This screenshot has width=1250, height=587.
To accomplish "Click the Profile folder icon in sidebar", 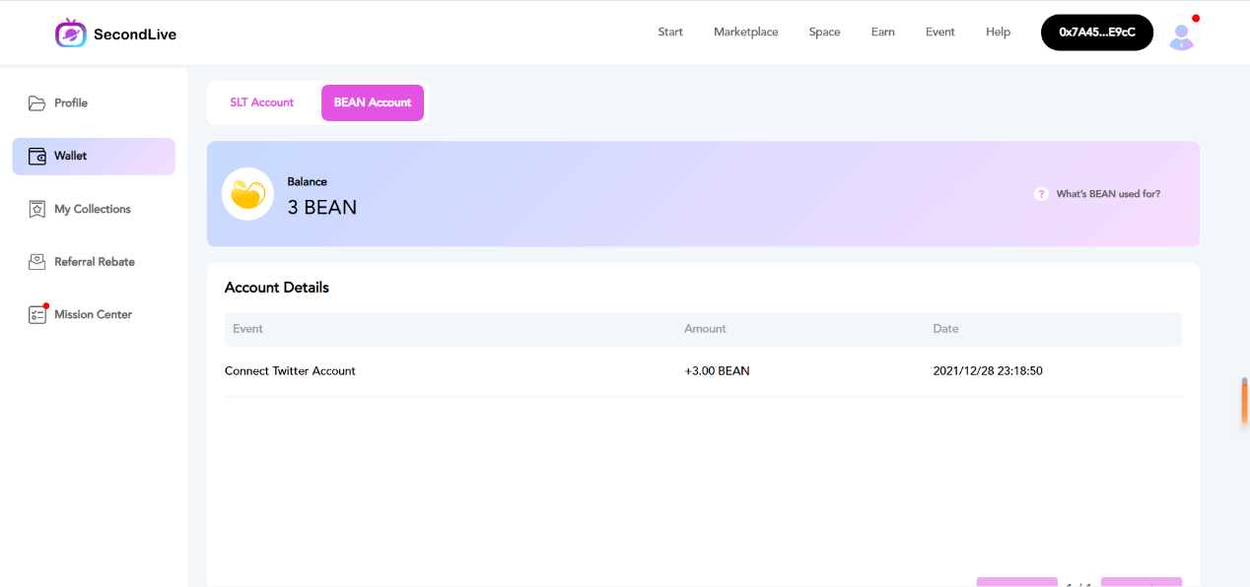I will point(37,103).
